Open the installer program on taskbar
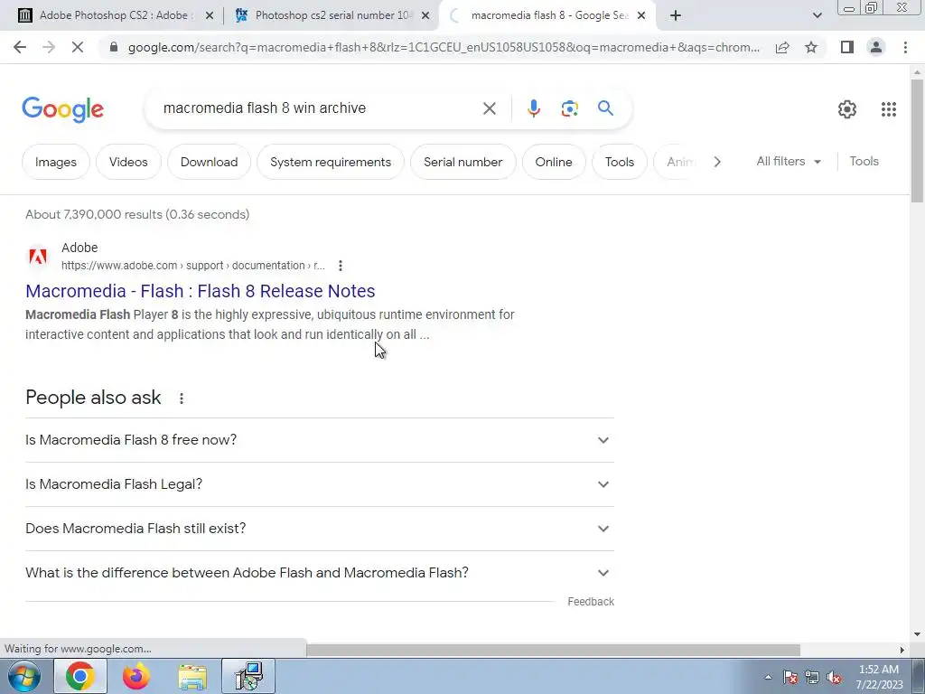 pos(248,676)
